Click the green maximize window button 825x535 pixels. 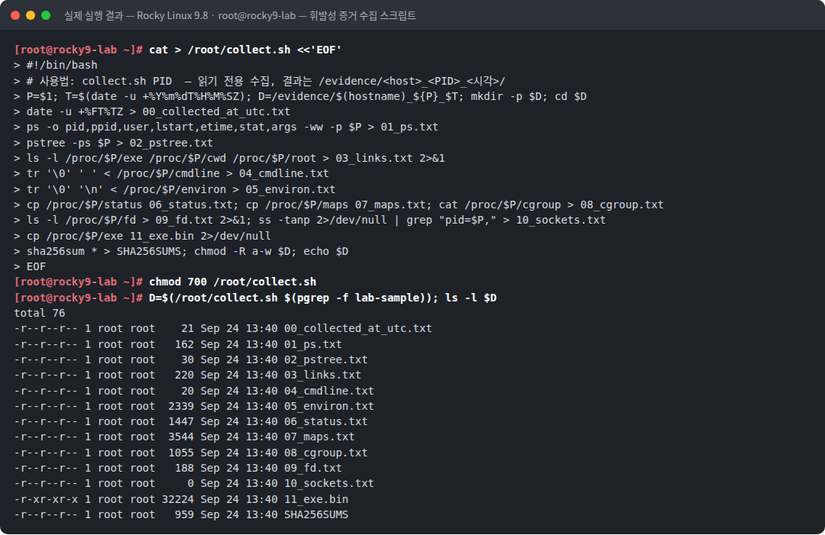[x=46, y=15]
